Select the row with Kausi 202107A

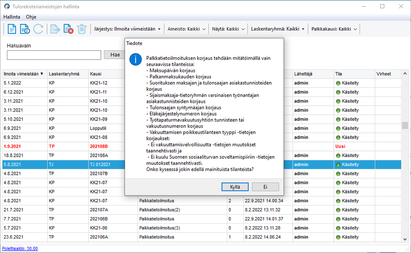coord(202,210)
